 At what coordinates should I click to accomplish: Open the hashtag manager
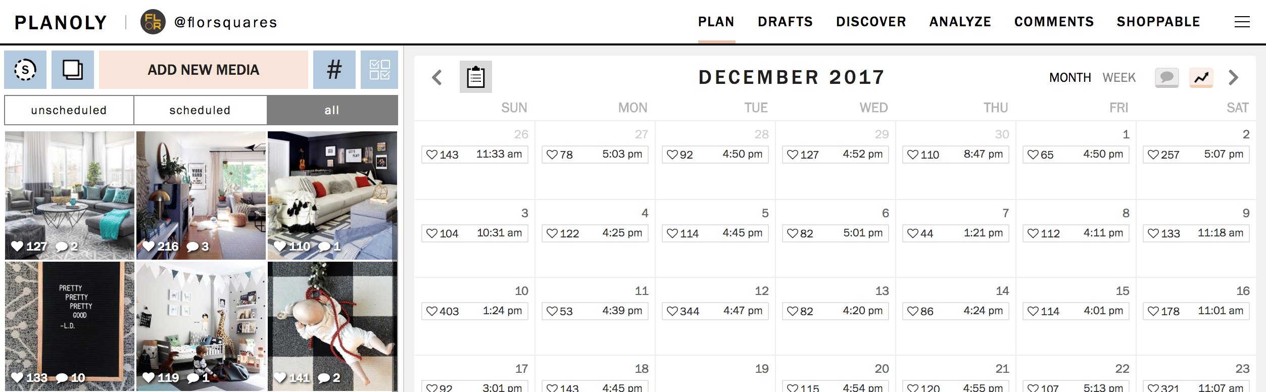[334, 70]
